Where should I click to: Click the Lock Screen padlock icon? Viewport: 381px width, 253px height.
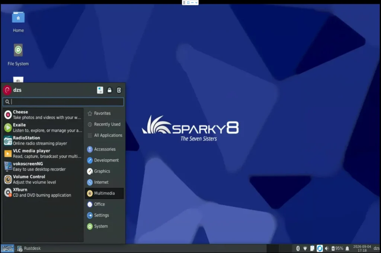pos(110,90)
